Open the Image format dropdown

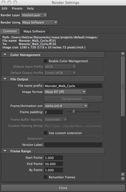pyautogui.click(x=65, y=92)
